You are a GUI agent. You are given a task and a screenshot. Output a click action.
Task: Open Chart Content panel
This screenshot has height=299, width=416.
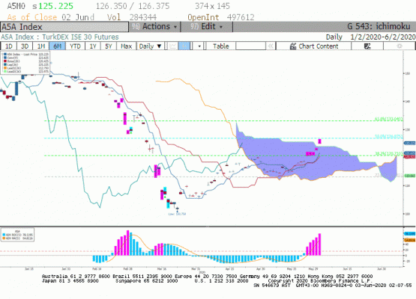point(314,46)
